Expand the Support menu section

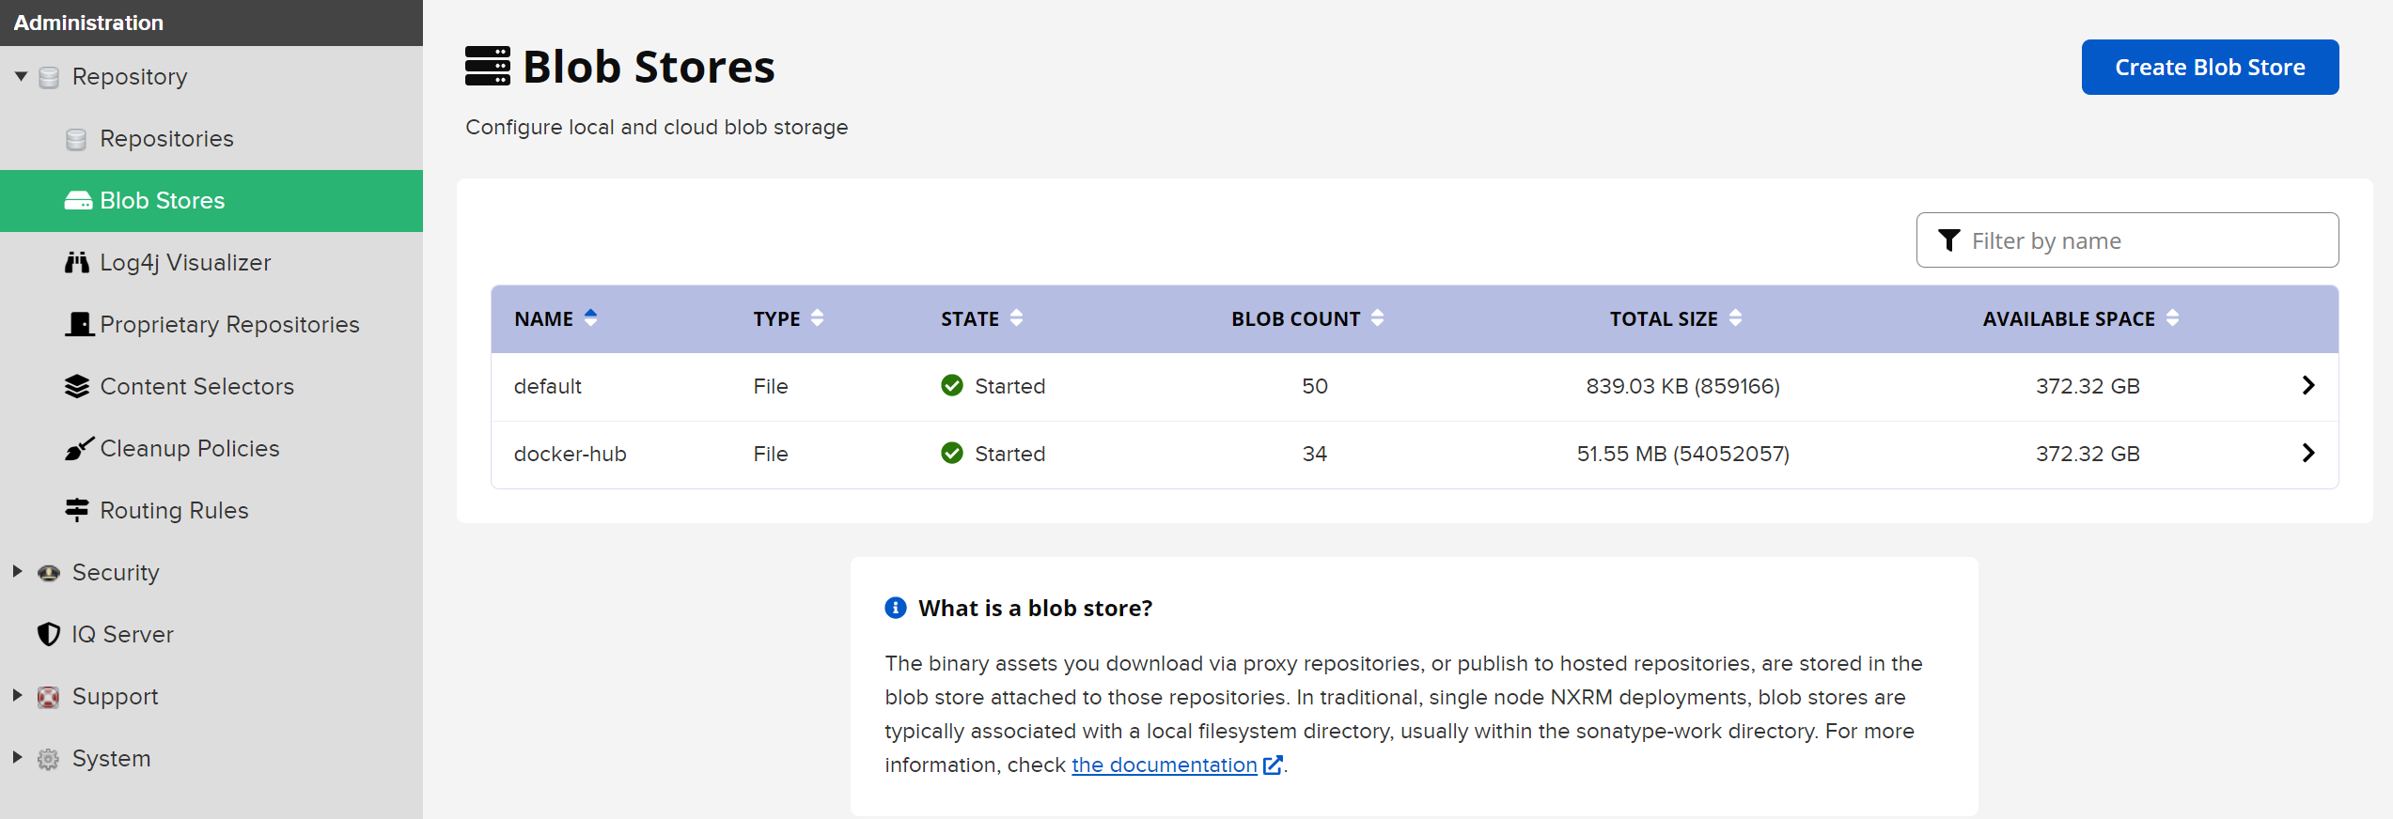pyautogui.click(x=17, y=696)
